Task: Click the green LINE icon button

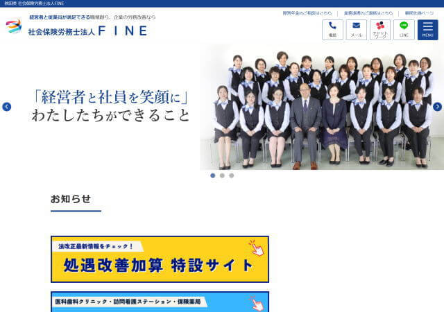Action: click(404, 30)
